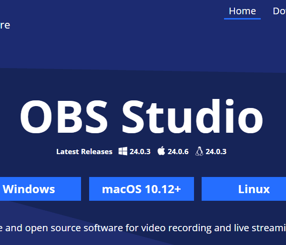Viewport: 286px width, 245px height.
Task: Click the Latest Releases label
Action: pos(84,152)
